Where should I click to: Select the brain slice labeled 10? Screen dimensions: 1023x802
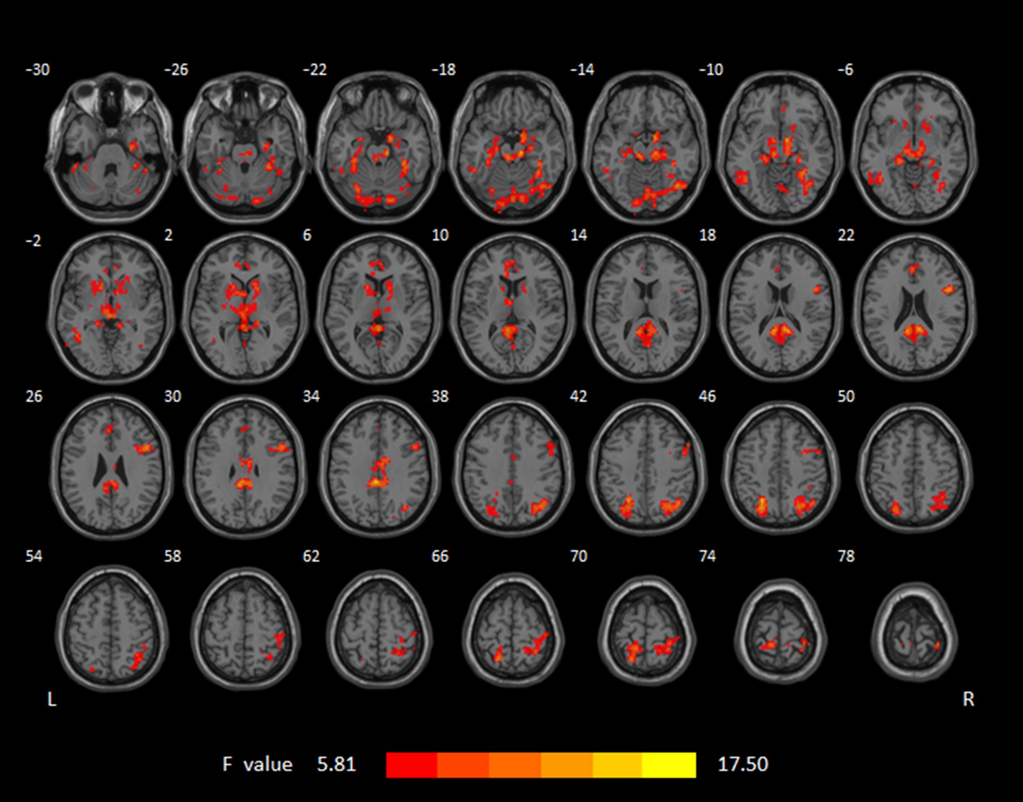[x=512, y=307]
